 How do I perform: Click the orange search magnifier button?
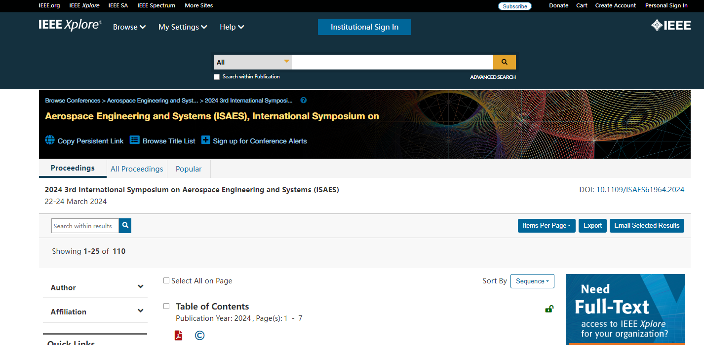504,62
